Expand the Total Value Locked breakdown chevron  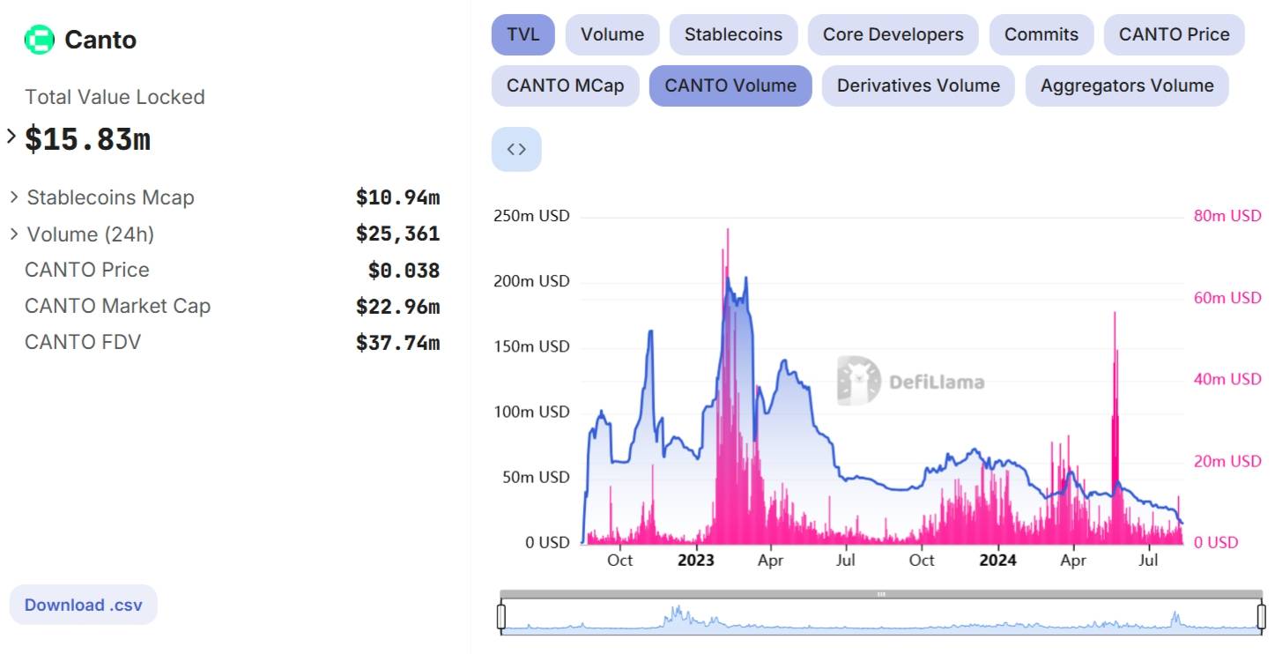11,137
